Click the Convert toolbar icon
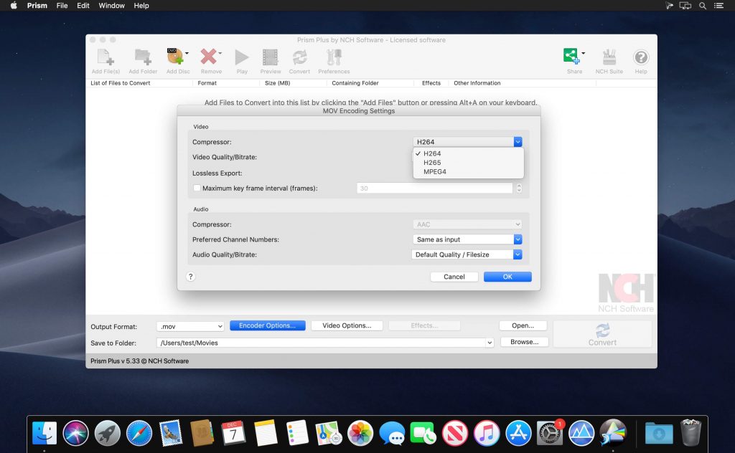Screen dimensions: 735x453 tap(299, 62)
